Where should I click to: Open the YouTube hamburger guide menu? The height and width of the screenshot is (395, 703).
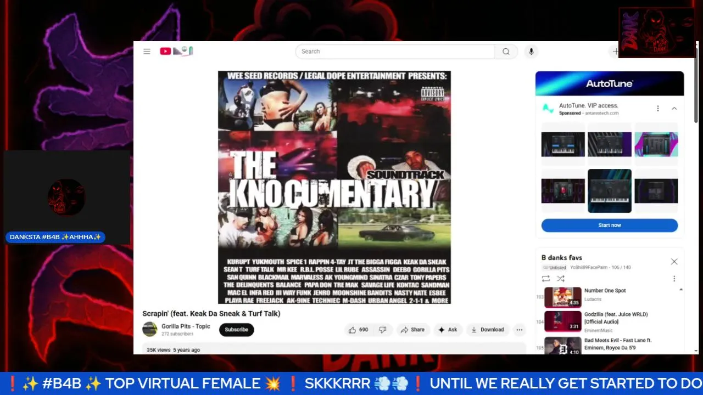(147, 52)
